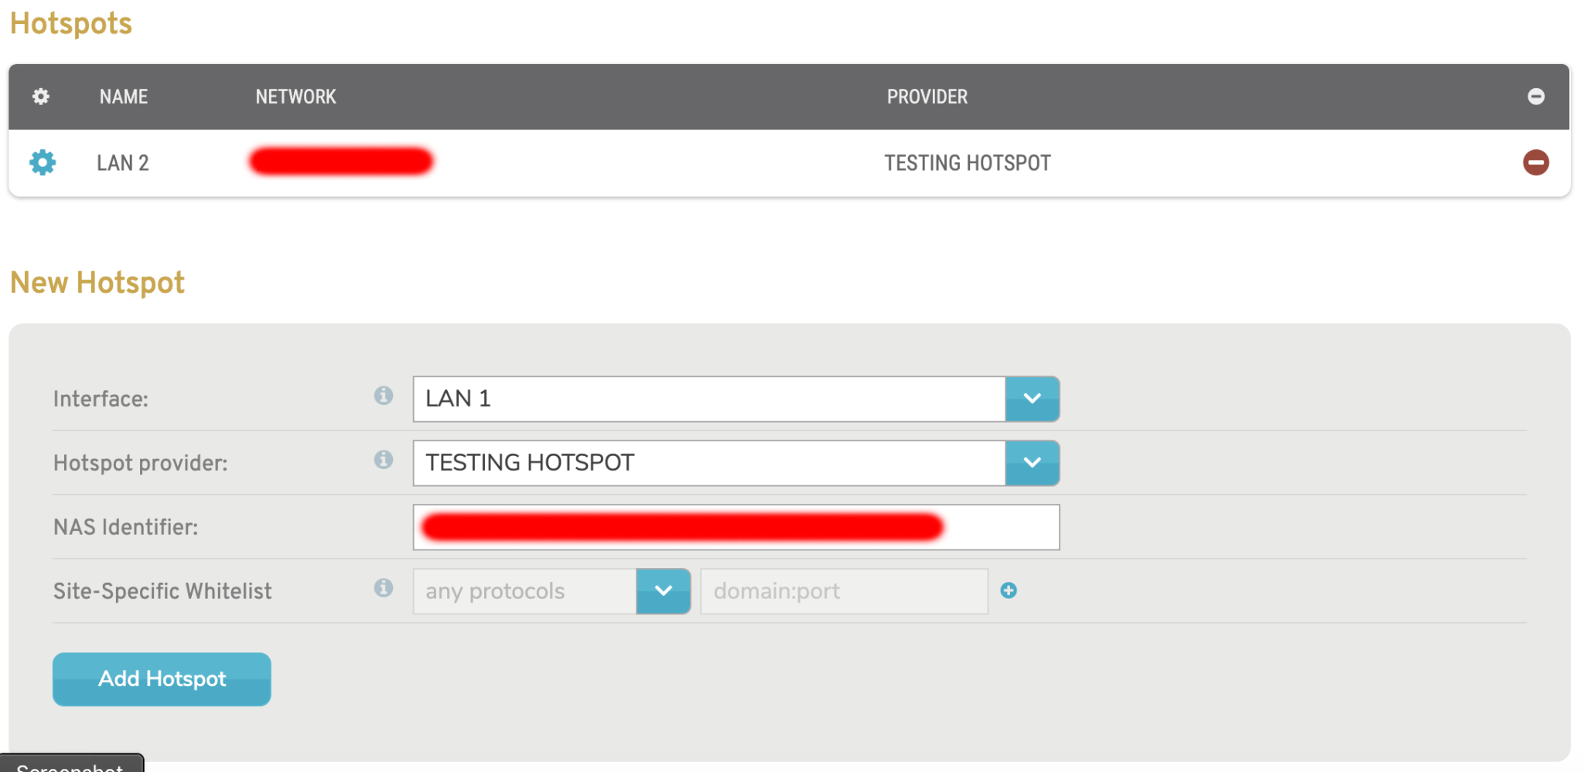Image resolution: width=1584 pixels, height=772 pixels.
Task: Select TESTING HOTSPOT in the provider column
Action: 966,162
